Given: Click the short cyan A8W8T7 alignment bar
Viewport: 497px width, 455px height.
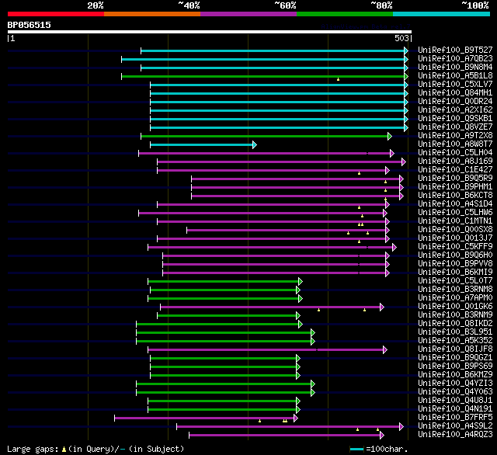Looking at the screenshot, I should tap(202, 144).
